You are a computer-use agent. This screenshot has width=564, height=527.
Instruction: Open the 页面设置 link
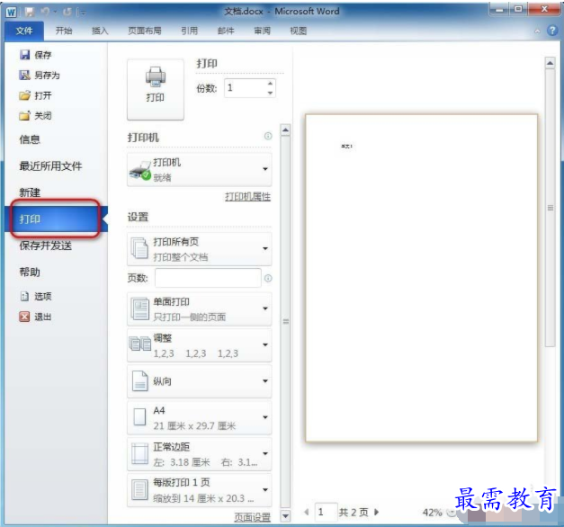tap(253, 517)
